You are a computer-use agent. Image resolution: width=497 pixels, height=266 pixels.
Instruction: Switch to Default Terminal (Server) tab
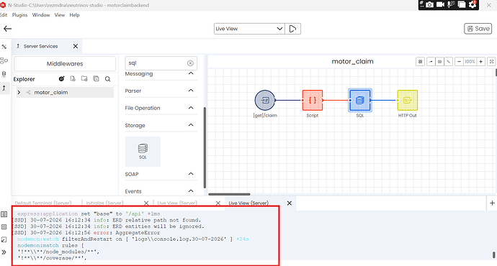(43, 203)
